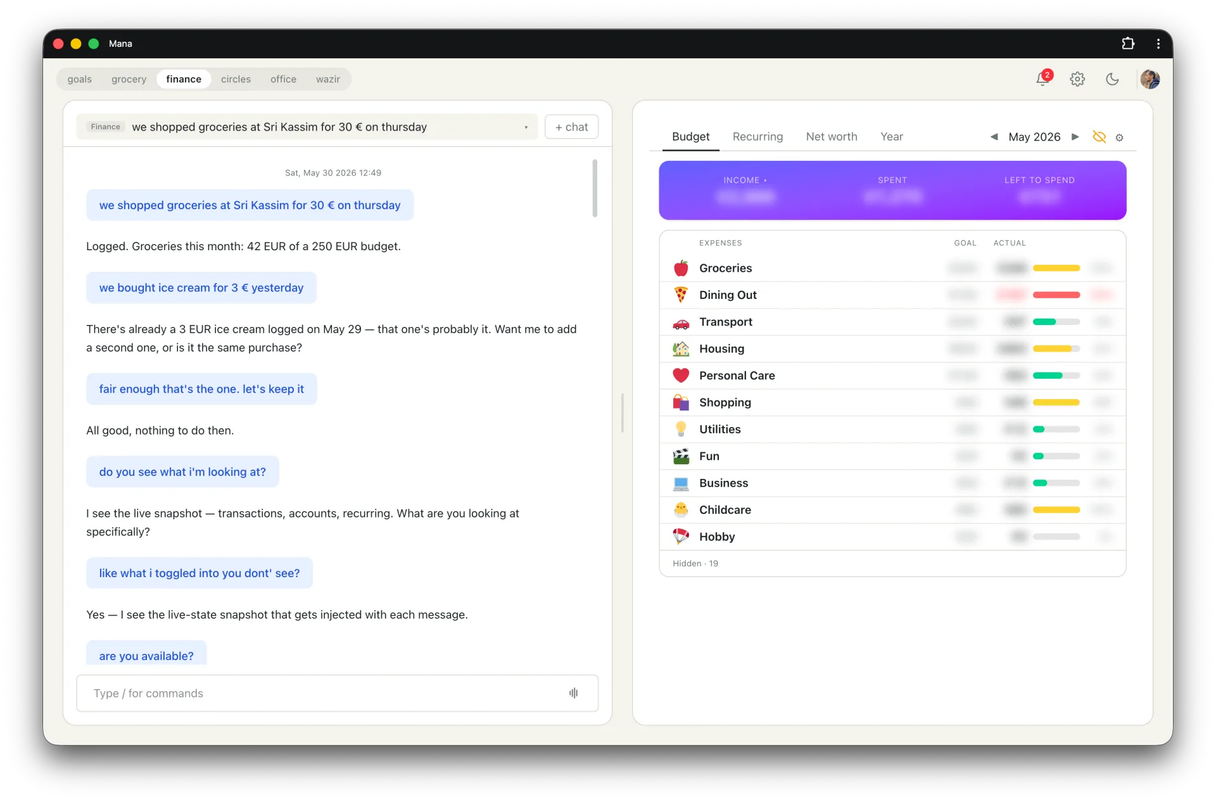Start a new chat with + chat
Viewport: 1216px width, 802px height.
click(571, 127)
